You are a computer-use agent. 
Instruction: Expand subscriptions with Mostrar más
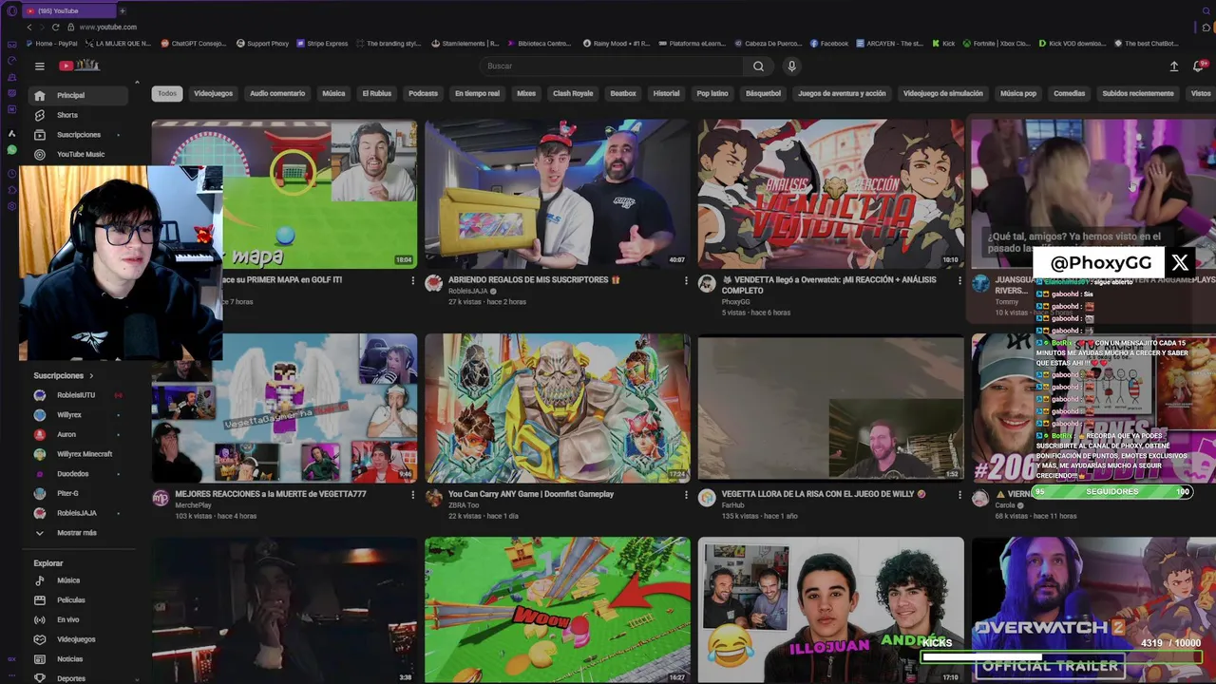76,533
